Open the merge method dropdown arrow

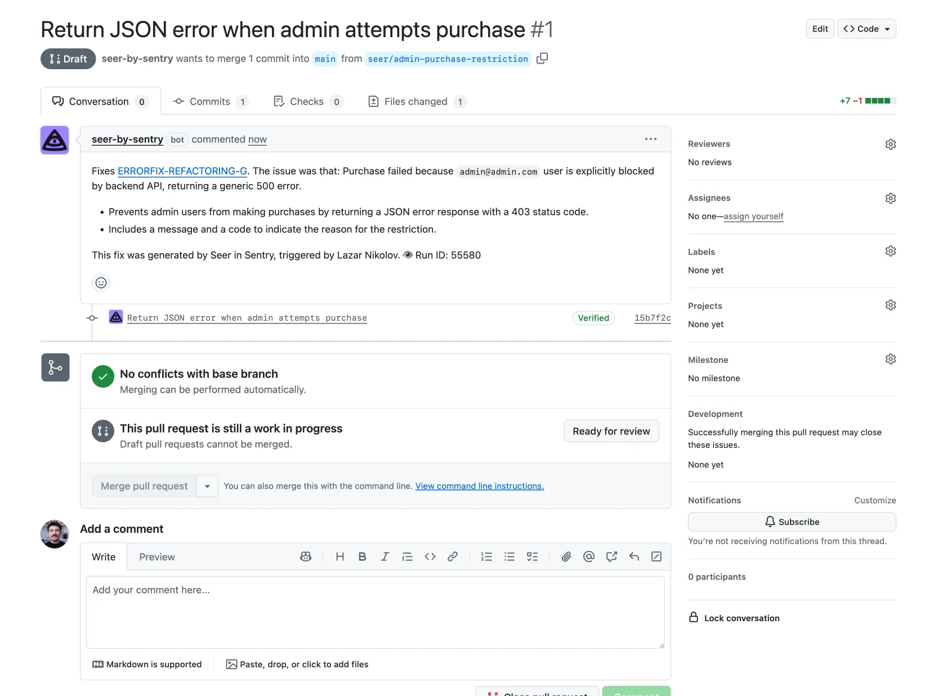click(x=207, y=486)
